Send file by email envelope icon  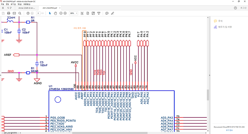point(14,13)
